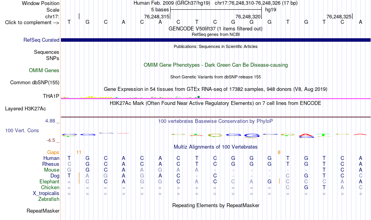Open the Layered H3K27Ac track label

(x=25, y=109)
